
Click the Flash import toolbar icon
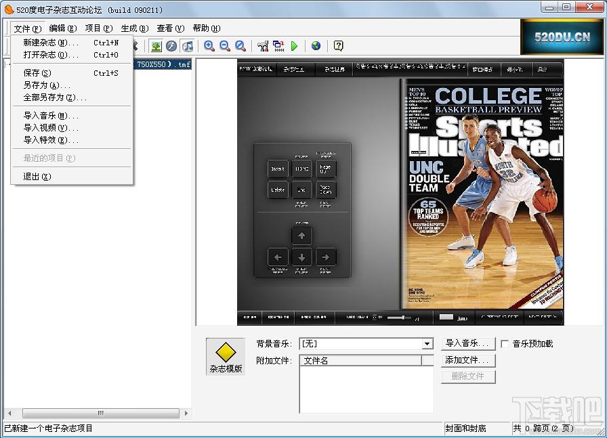pos(171,46)
